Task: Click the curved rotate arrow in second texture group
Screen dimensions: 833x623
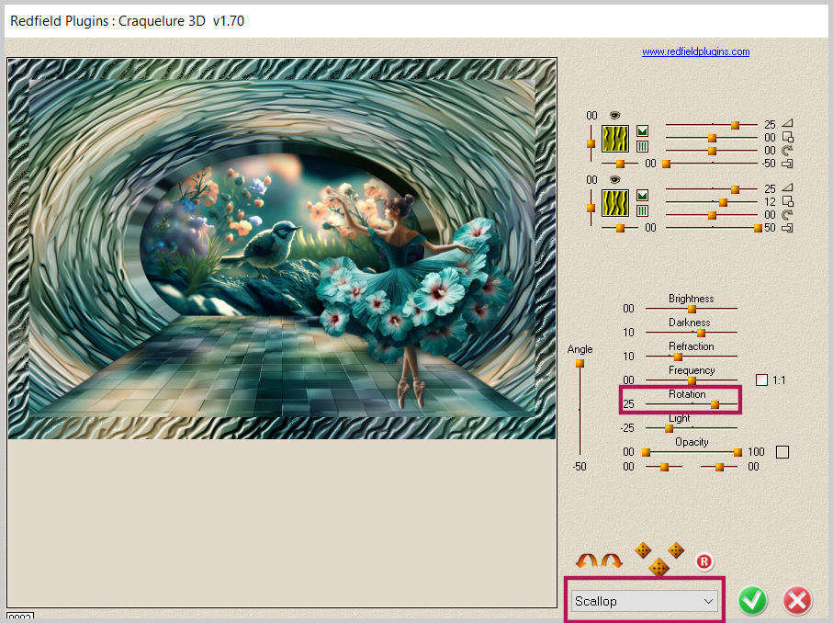Action: click(787, 215)
